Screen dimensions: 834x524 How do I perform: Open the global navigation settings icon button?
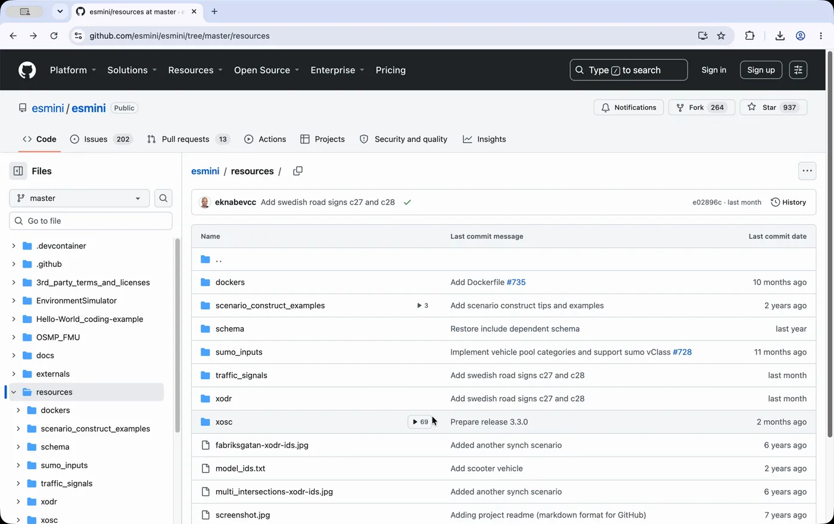[x=798, y=70]
